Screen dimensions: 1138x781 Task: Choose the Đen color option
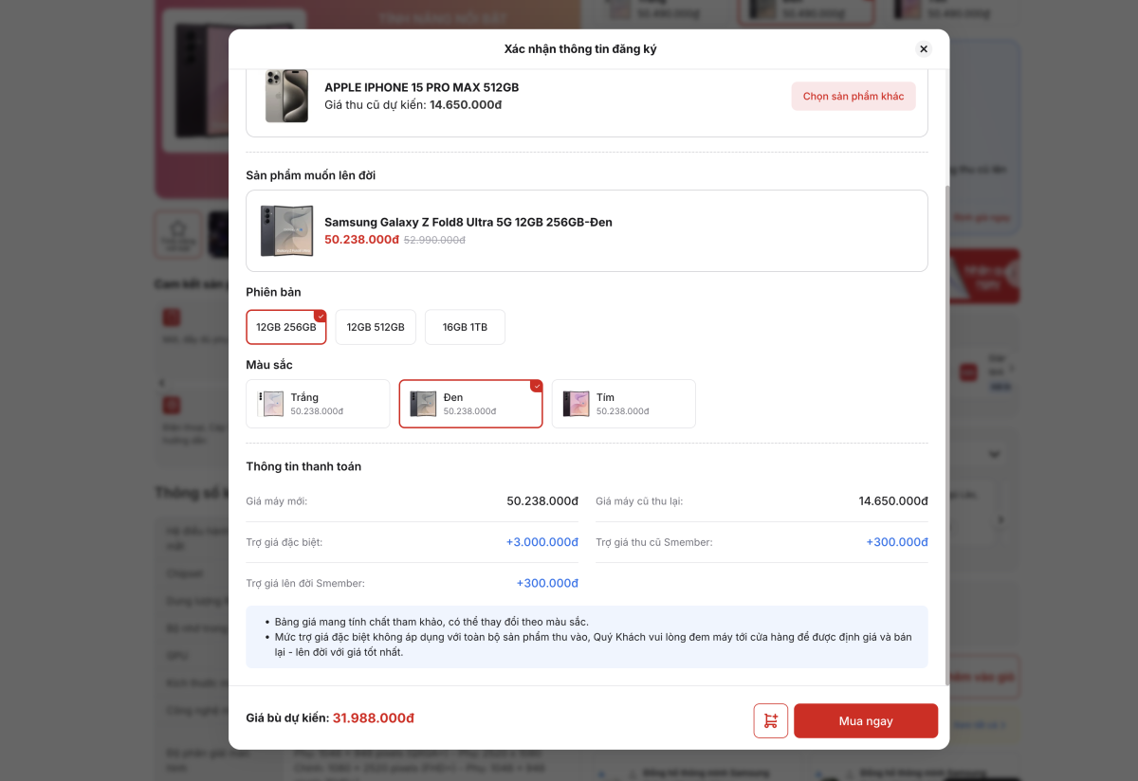coord(470,404)
